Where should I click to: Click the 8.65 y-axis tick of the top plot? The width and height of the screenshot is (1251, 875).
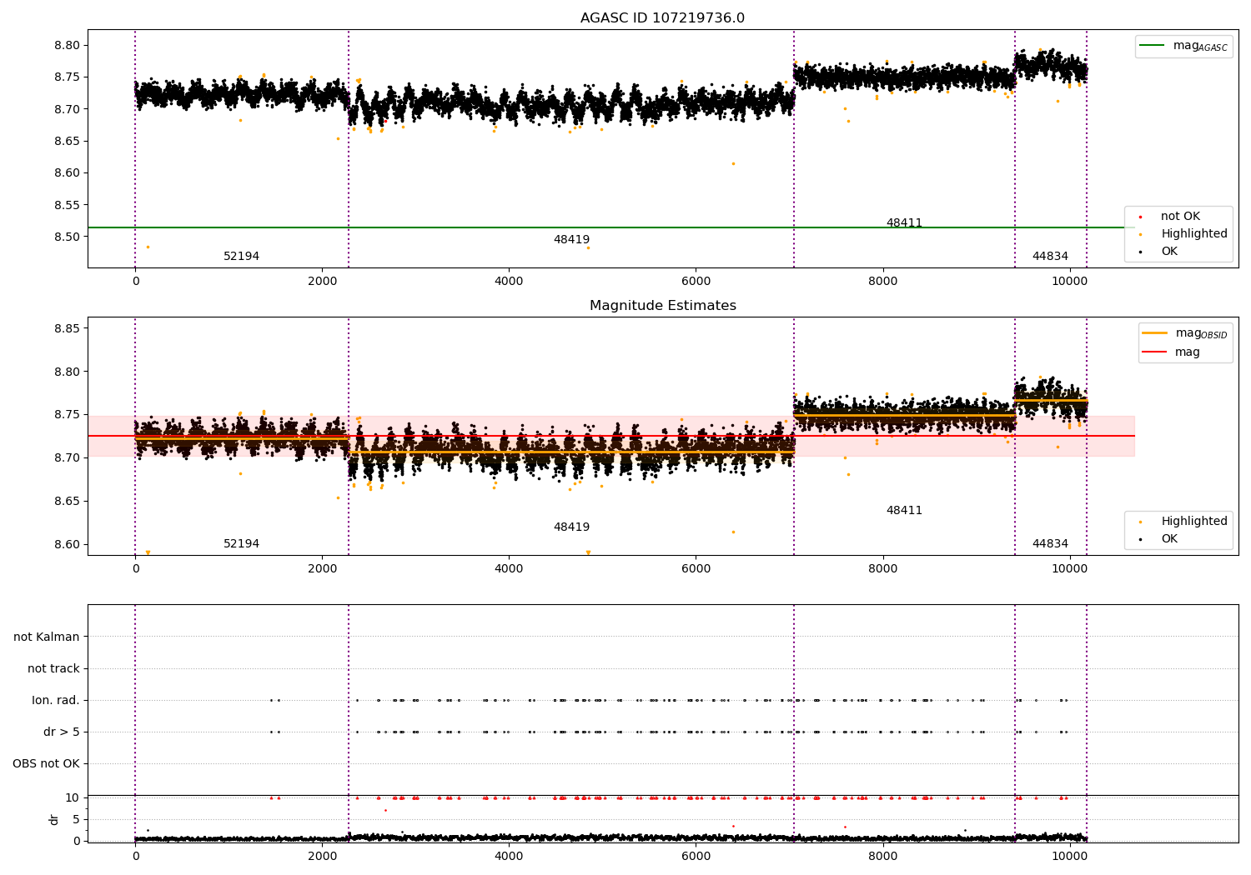(66, 142)
